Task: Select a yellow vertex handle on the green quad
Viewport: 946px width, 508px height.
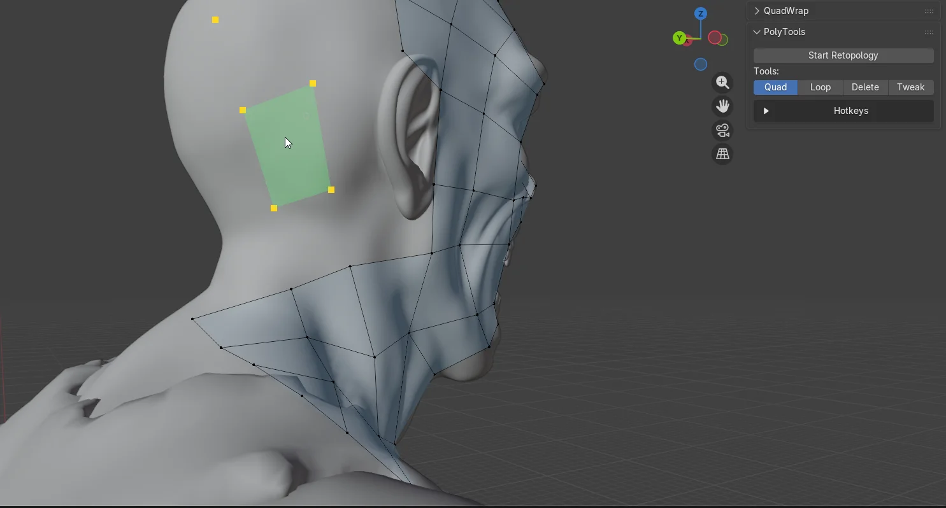Action: click(x=313, y=83)
